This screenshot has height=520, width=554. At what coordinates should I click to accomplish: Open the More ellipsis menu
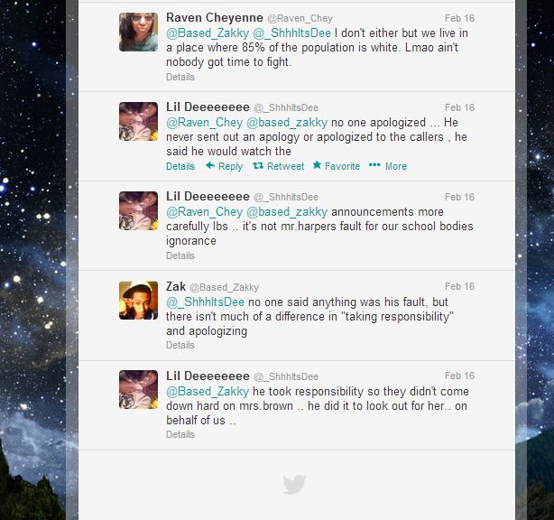(x=374, y=164)
